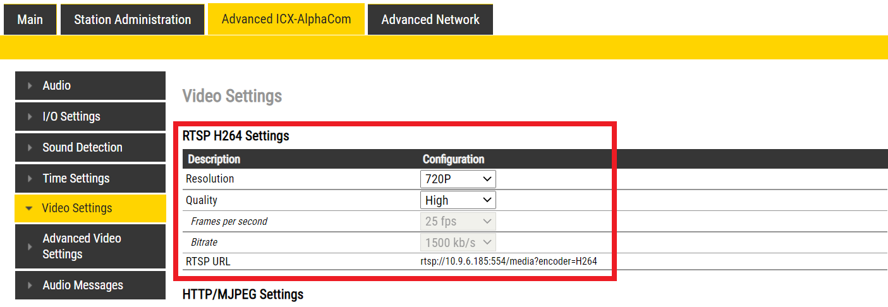This screenshot has height=307, width=888.
Task: Click the Bitrate 1500 kb/s dropdown
Action: click(458, 243)
